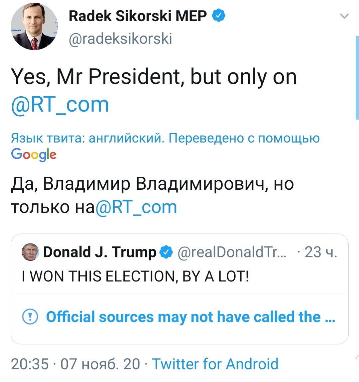The height and width of the screenshot is (382, 359).
Task: Click Trump's verified badge in quoted tweet
Action: [x=166, y=252]
